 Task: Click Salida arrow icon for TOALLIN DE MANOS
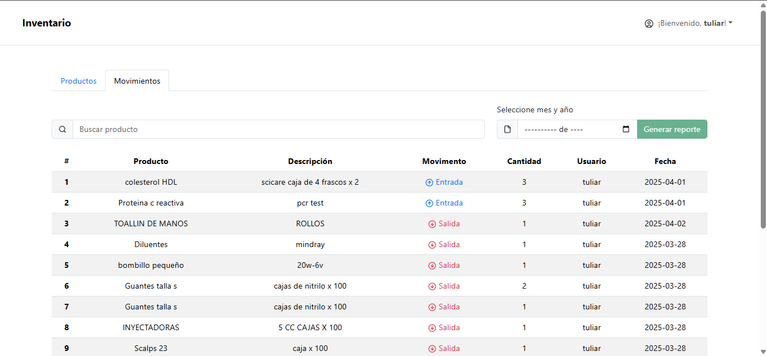432,224
